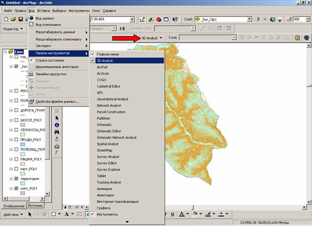Select Network Analyst toolbar entry
The width and height of the screenshot is (312, 226).
point(127,106)
